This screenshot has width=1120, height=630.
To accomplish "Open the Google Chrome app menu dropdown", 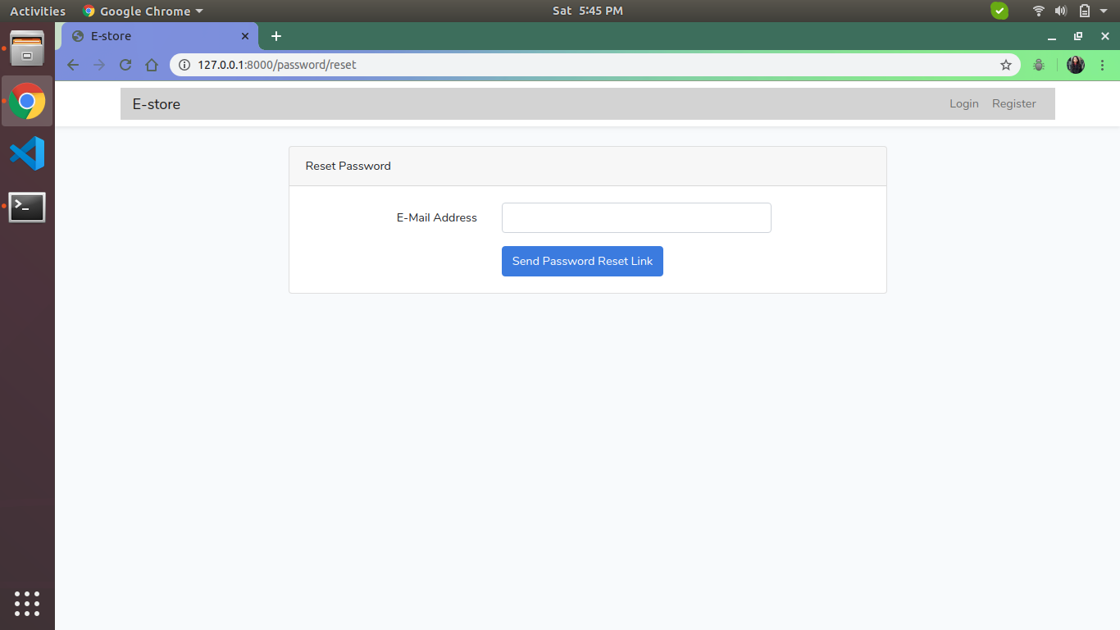I will pos(143,11).
